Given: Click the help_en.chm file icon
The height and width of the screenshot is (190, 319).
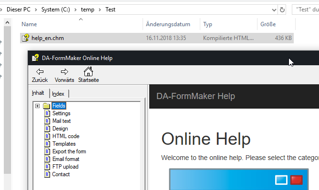Looking at the screenshot, I should click(x=25, y=38).
